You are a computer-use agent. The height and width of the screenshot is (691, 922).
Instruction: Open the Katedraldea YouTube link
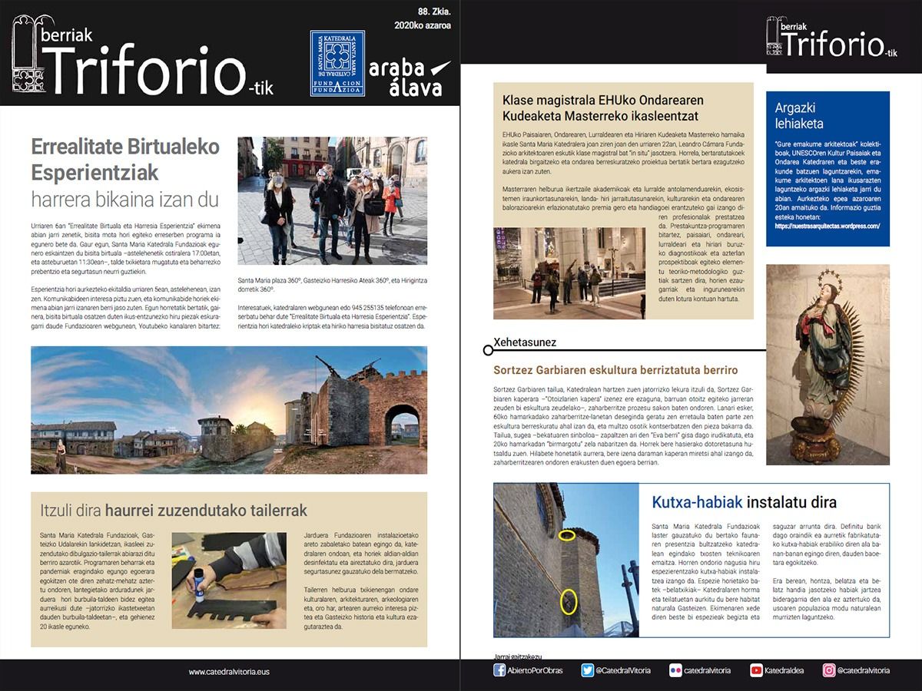click(785, 670)
